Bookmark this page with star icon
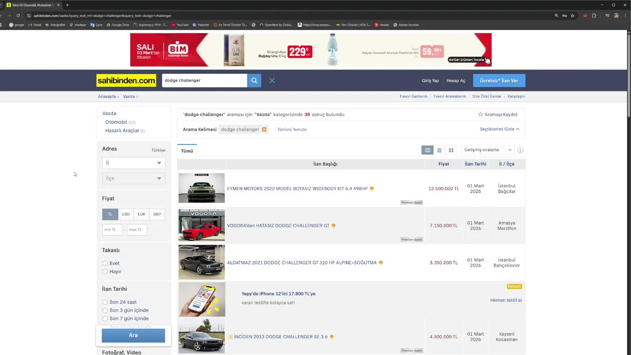 (572, 15)
